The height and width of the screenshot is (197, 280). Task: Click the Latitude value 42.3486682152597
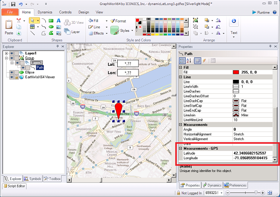[250, 153]
